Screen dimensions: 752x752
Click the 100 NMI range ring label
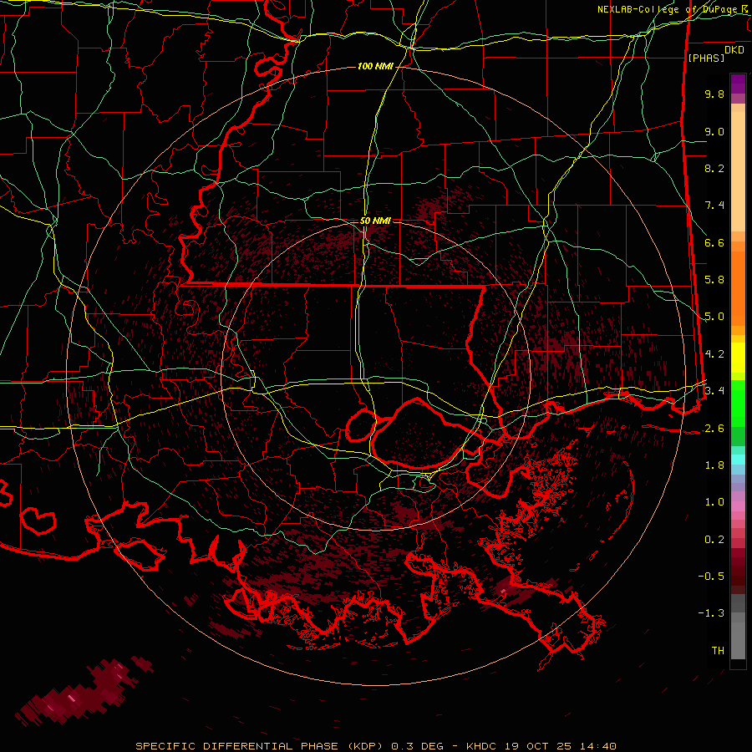pos(375,66)
